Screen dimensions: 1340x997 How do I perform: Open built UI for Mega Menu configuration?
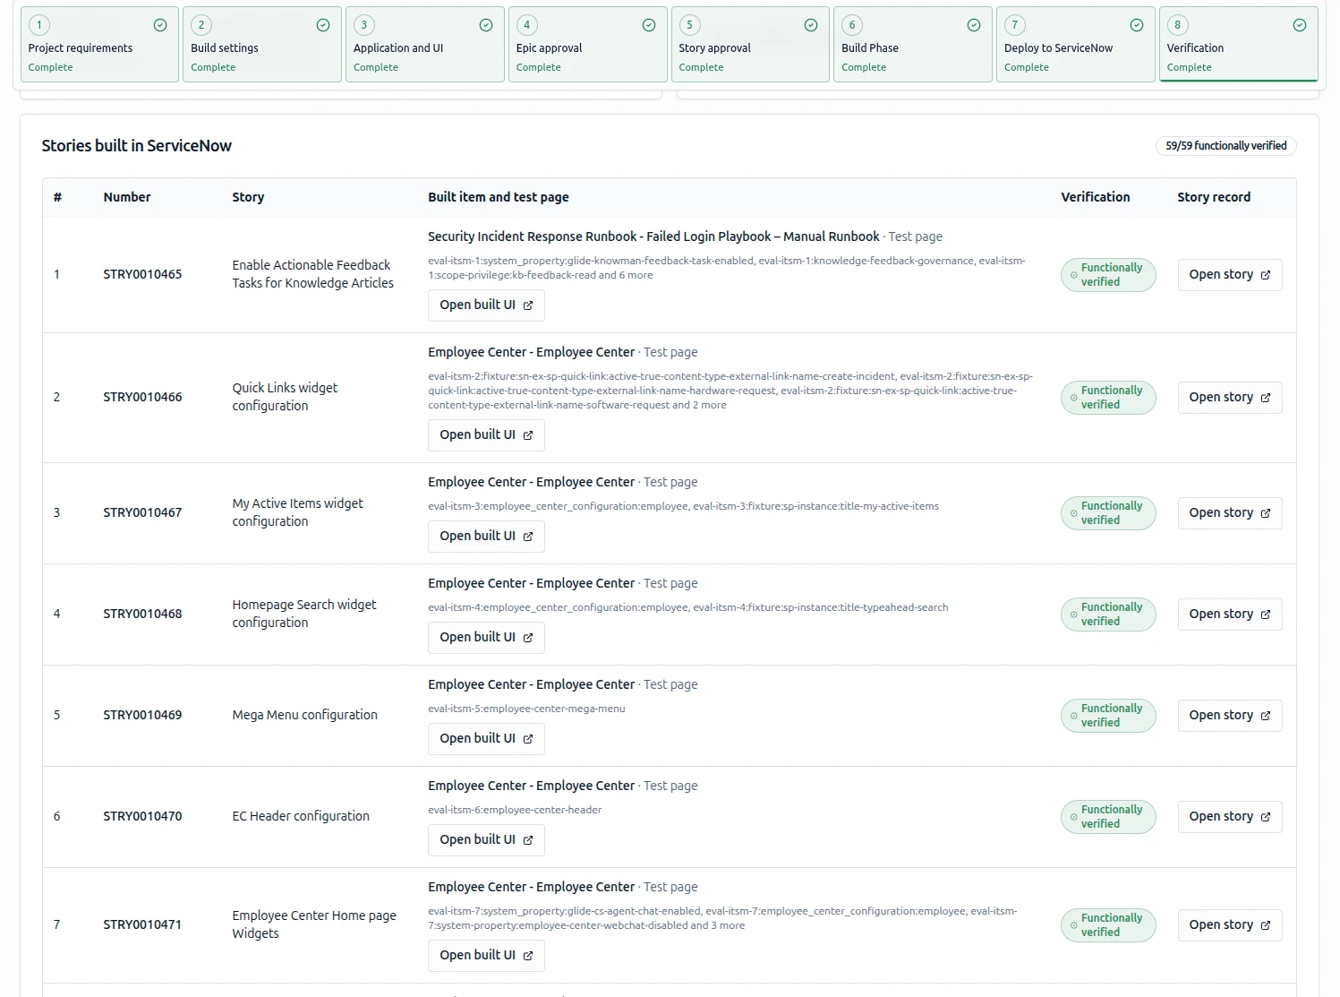coord(486,739)
